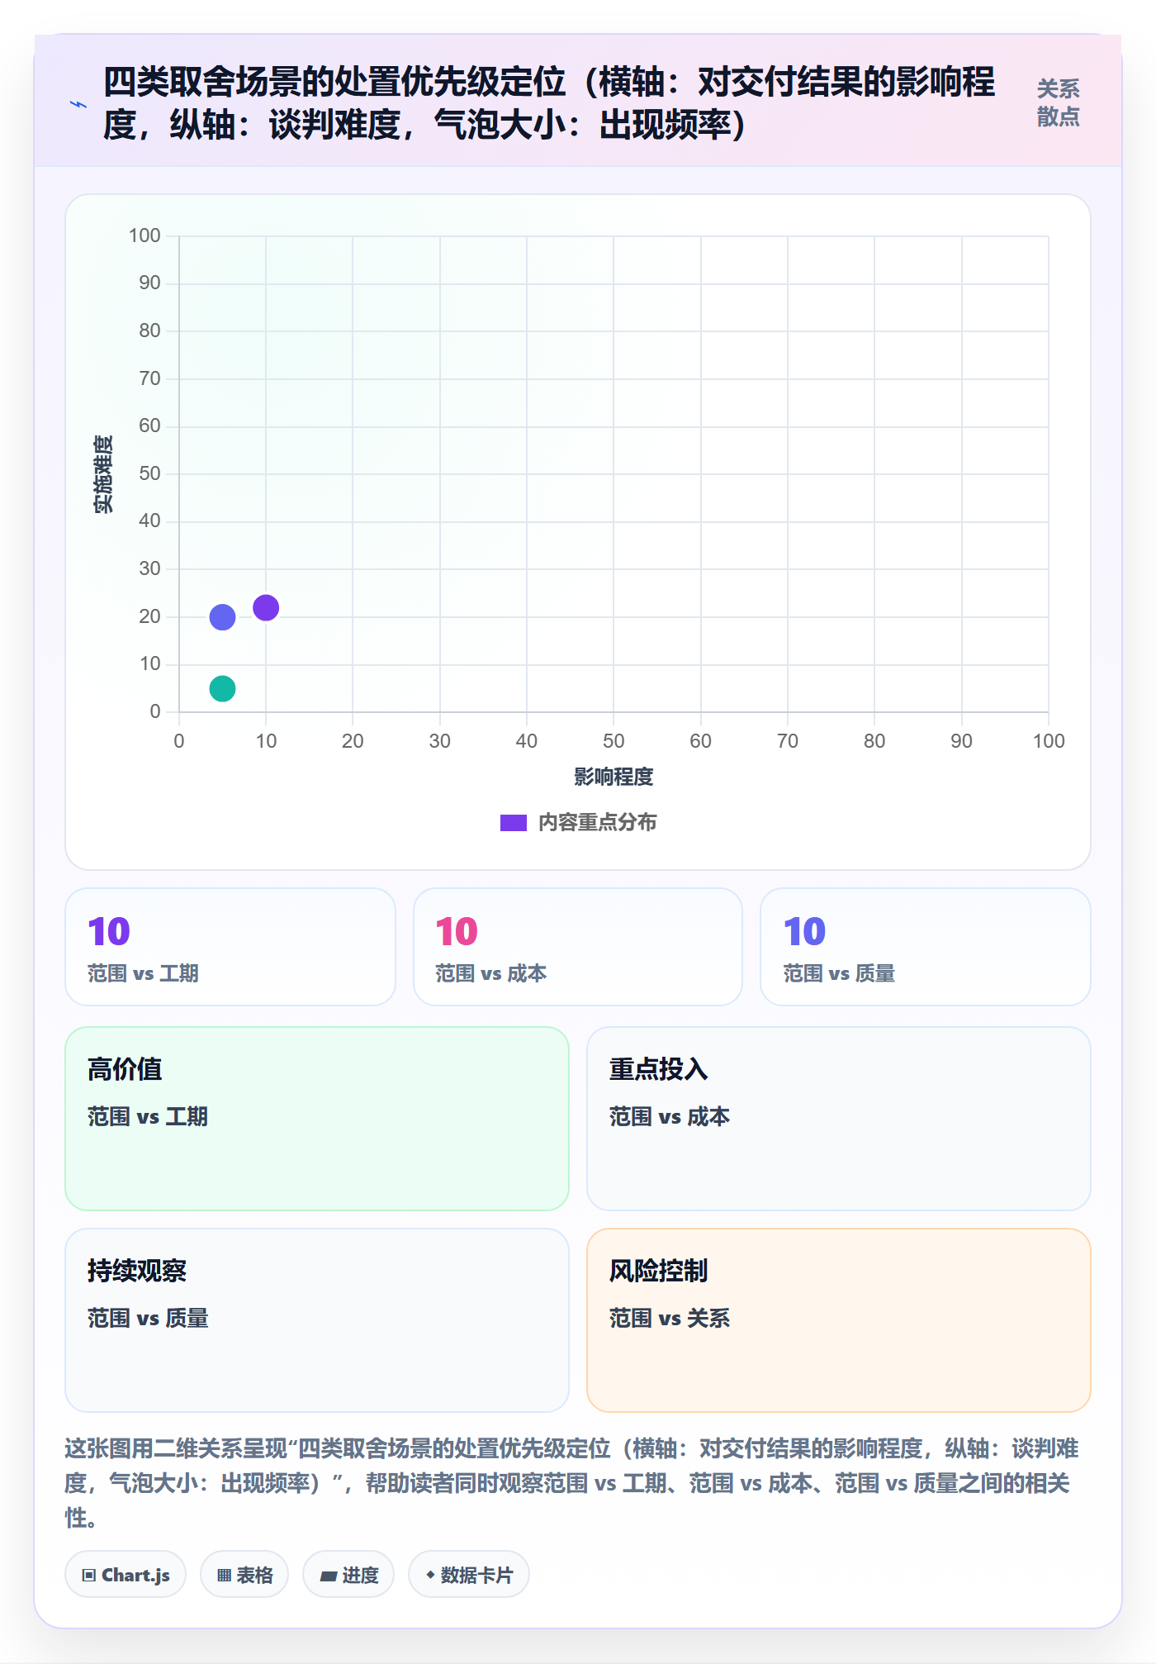Select the 重点投入 quadrant card
Viewport: 1156px width, 1664px height.
839,1119
